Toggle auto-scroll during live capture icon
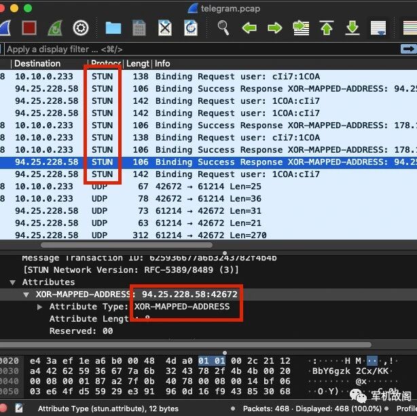The image size is (417, 416). pos(378,28)
